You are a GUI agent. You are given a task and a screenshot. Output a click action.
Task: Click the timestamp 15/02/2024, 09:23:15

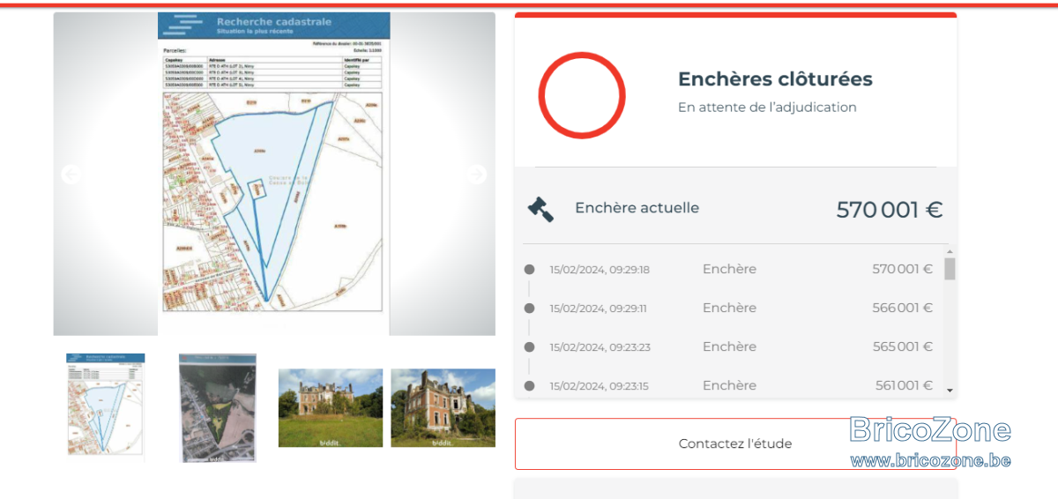coord(599,386)
